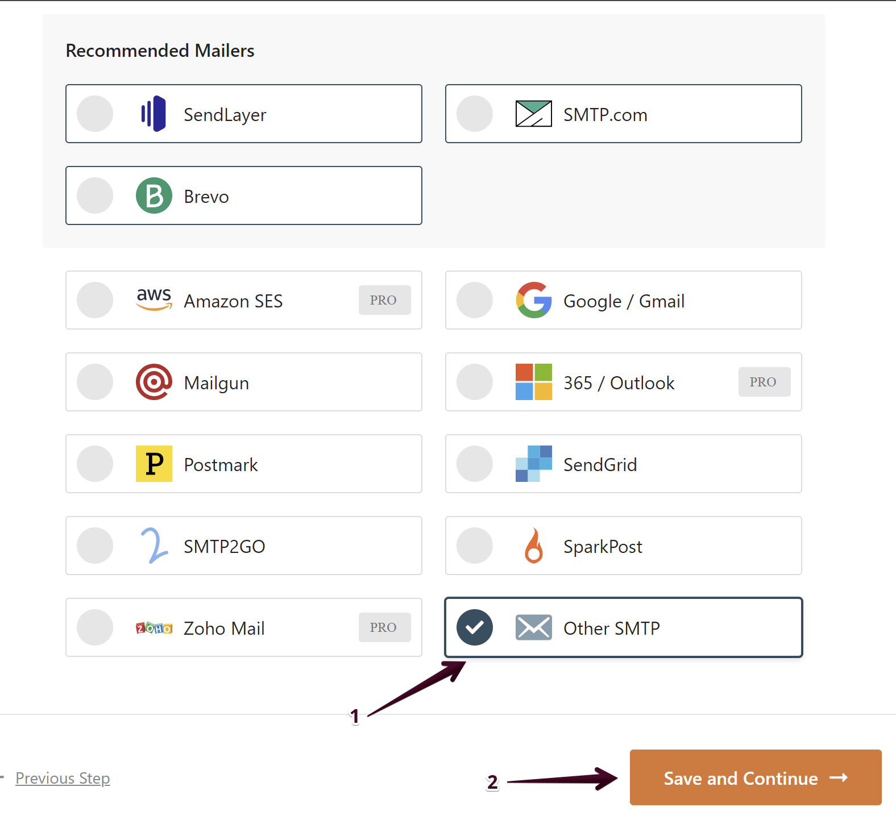Screen dimensions: 896x820
Task: Click the Brevo green B icon
Action: [154, 195]
